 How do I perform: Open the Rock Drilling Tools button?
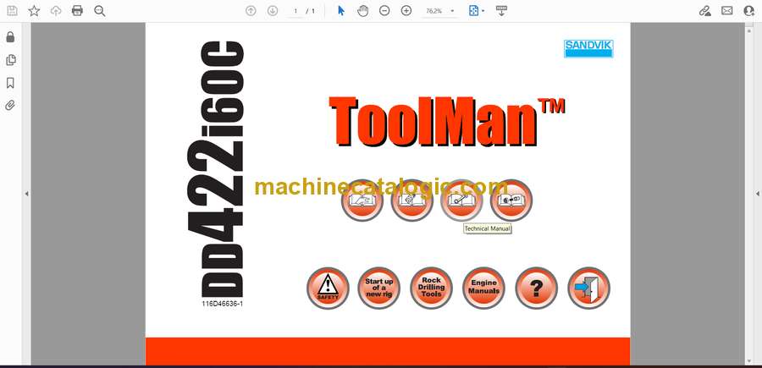pos(431,288)
